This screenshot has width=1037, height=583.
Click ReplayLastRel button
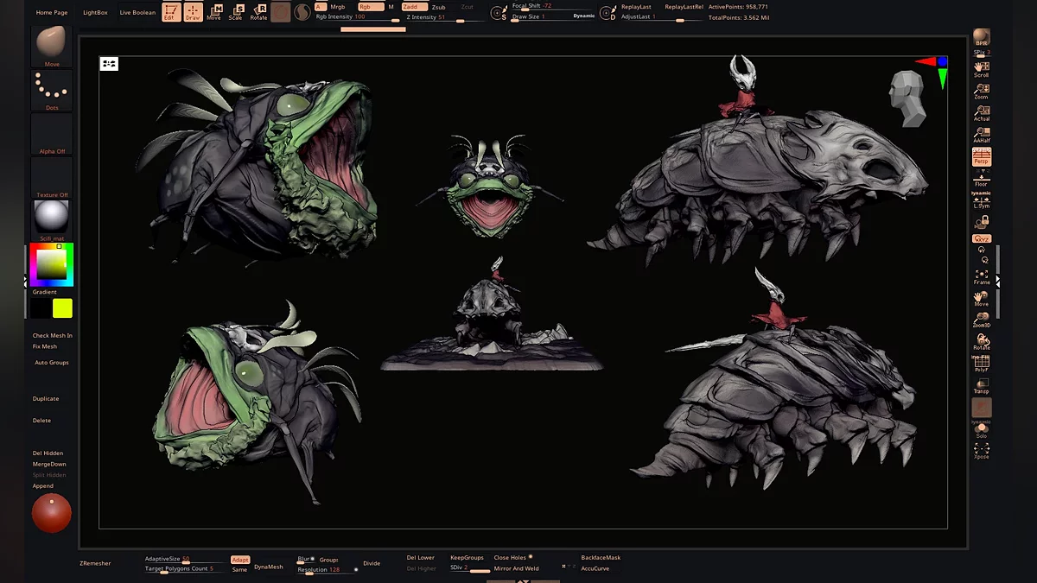(x=684, y=7)
